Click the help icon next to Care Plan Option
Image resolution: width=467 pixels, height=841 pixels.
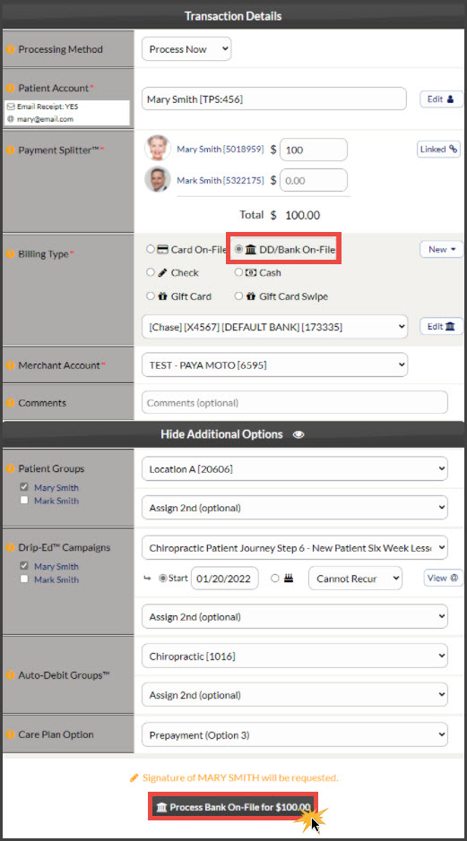click(x=10, y=734)
